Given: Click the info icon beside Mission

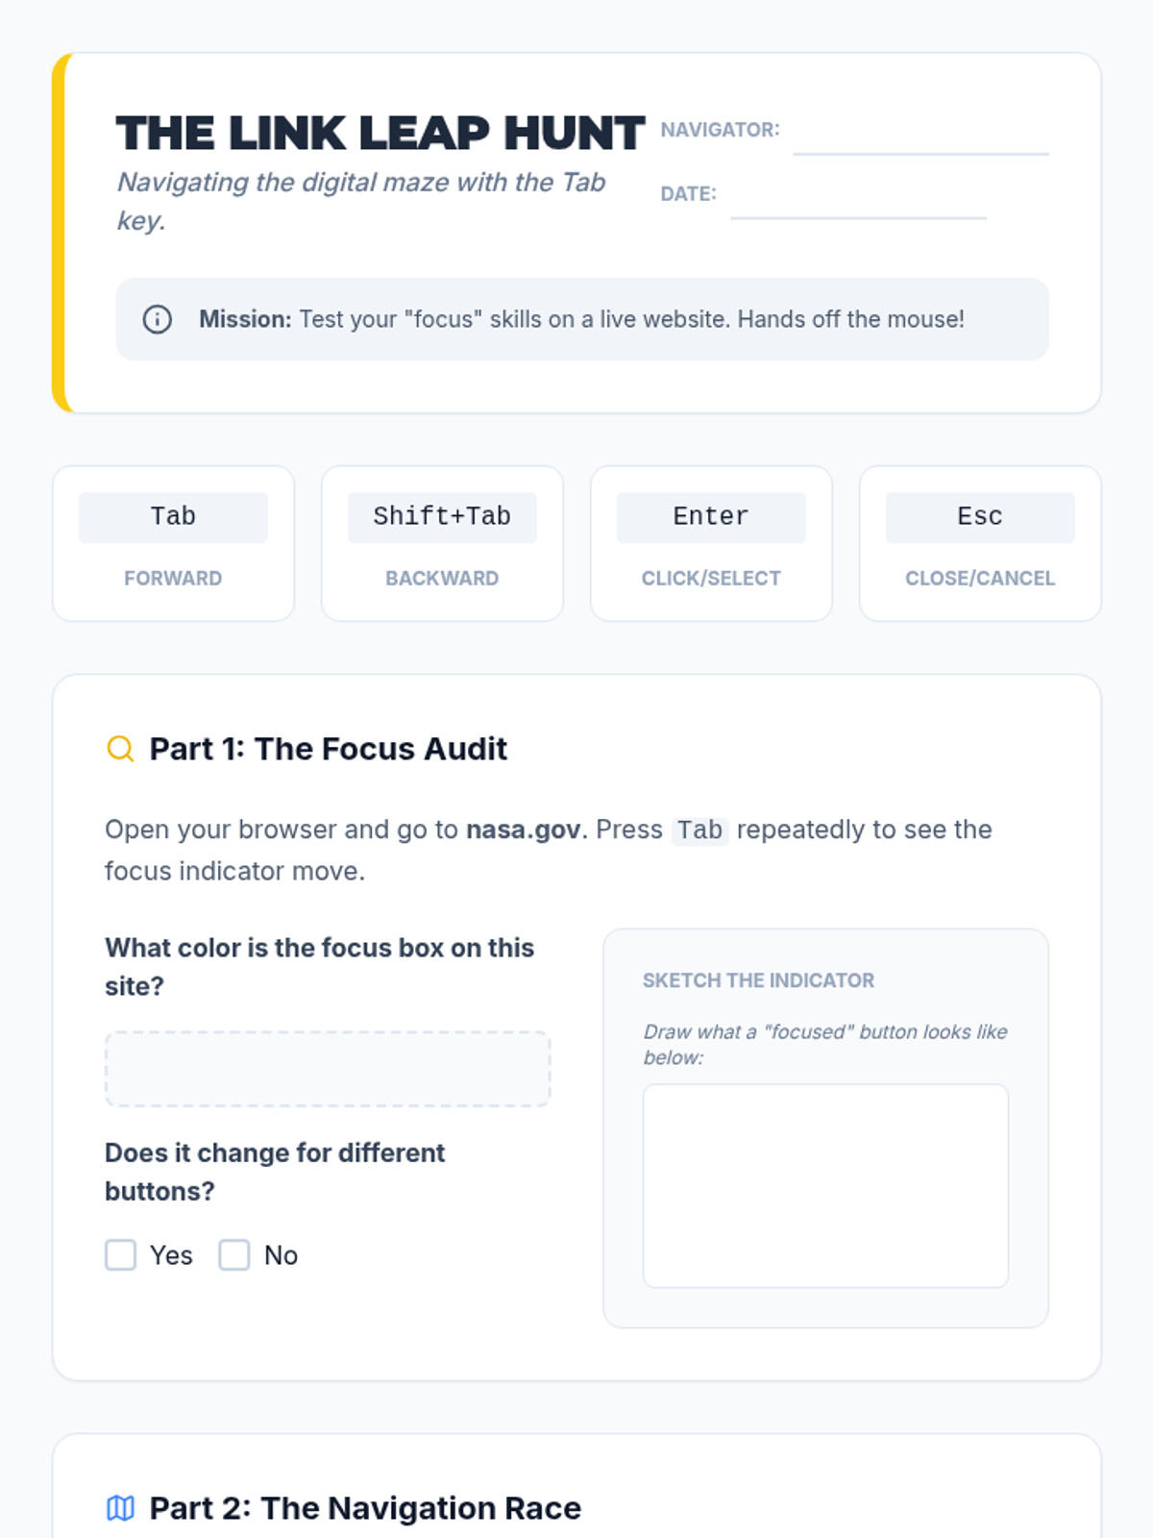Looking at the screenshot, I should pyautogui.click(x=158, y=319).
